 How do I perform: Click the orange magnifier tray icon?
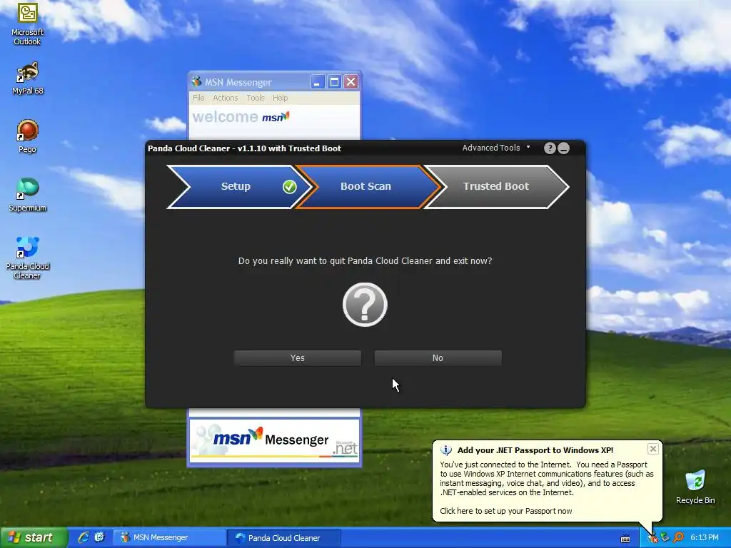[x=678, y=537]
